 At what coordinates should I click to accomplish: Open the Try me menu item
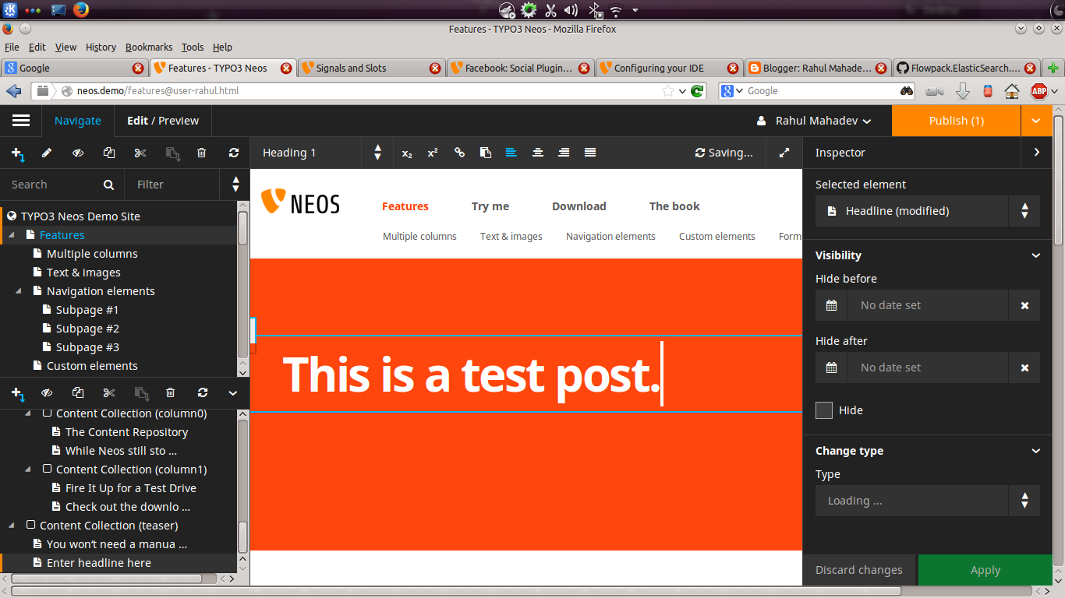490,206
